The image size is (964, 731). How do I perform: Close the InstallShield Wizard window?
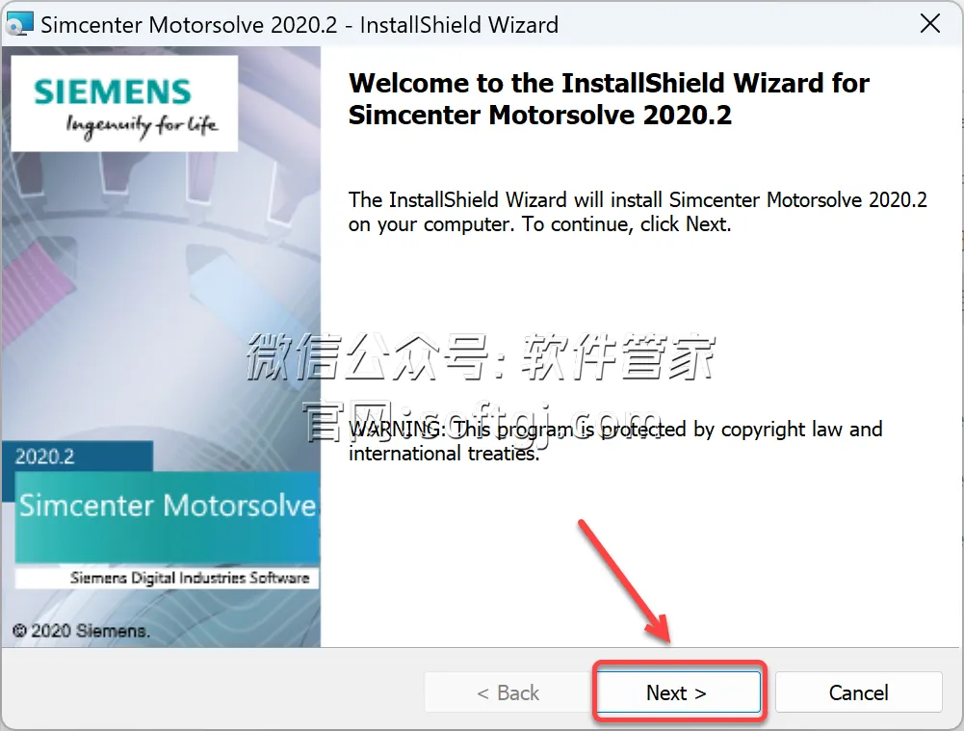click(929, 24)
